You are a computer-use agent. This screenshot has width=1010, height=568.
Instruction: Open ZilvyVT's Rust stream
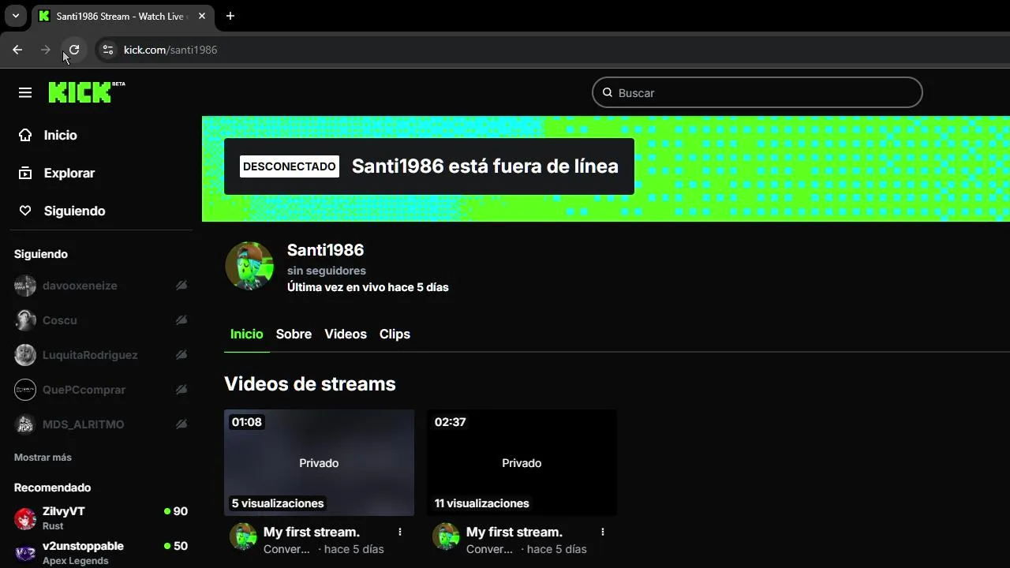coord(100,518)
